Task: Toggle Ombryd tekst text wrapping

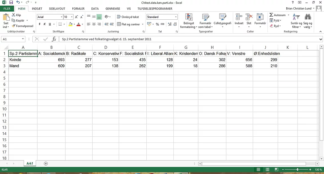Action: (128, 17)
